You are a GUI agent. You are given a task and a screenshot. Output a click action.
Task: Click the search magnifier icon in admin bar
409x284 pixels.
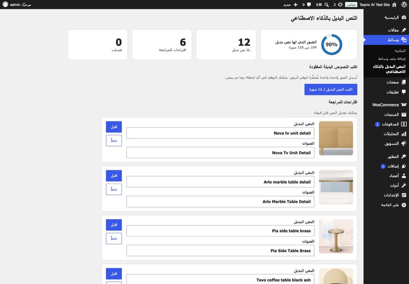pyautogui.click(x=326, y=4)
